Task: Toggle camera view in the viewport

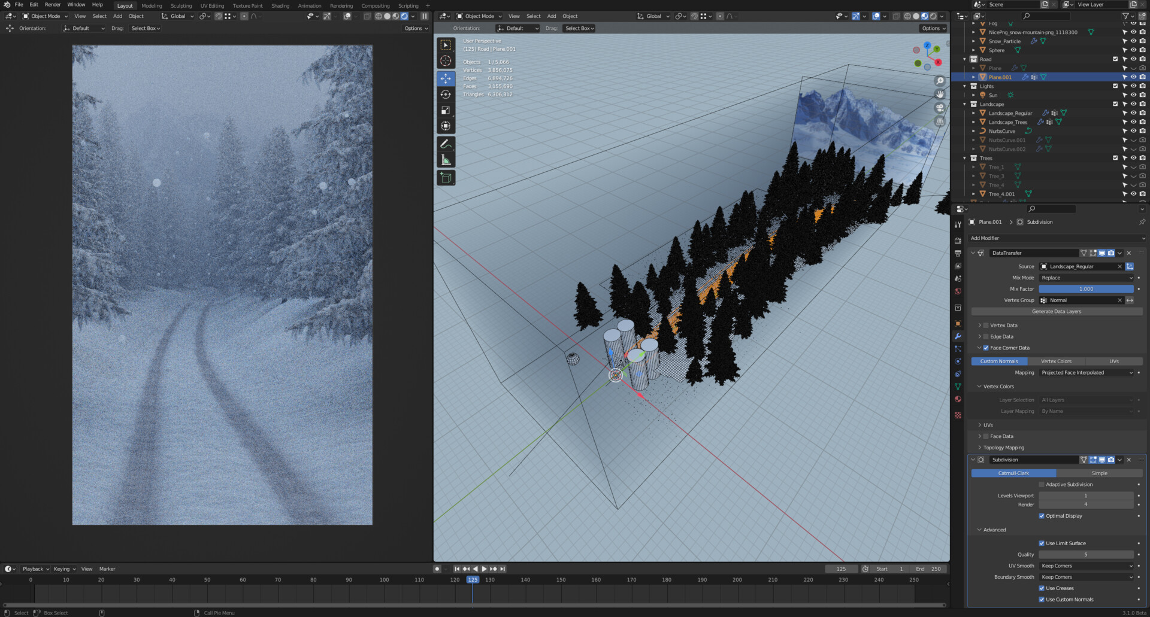Action: (940, 108)
